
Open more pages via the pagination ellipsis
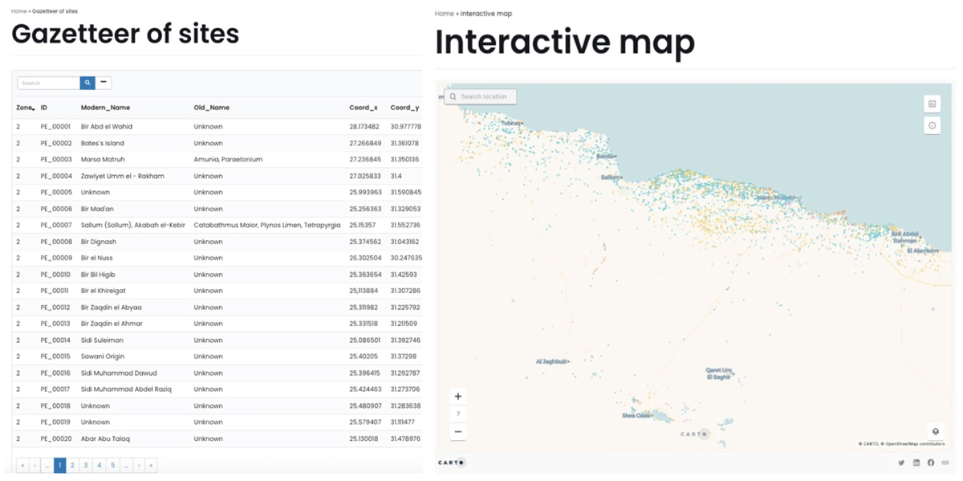click(x=126, y=465)
